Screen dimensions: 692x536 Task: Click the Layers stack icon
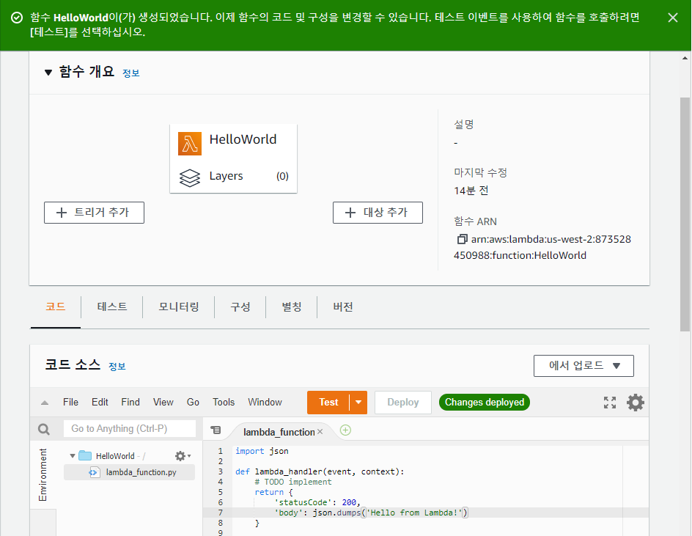tap(190, 177)
